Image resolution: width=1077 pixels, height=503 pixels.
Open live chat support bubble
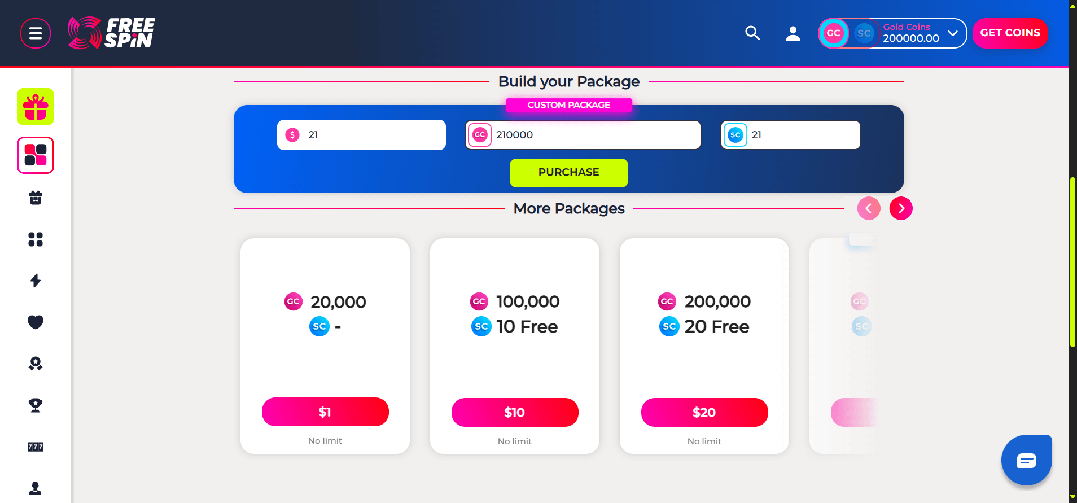point(1026,460)
